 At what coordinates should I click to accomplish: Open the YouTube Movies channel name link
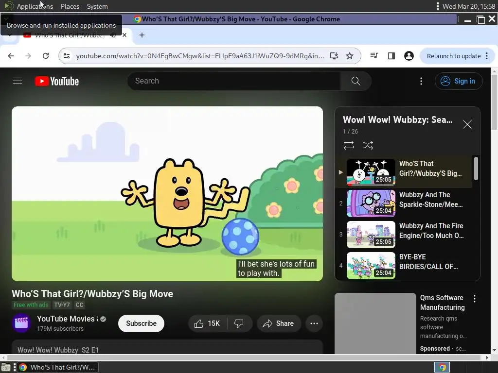[x=66, y=319]
